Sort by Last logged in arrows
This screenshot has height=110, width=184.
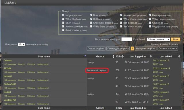click(151, 56)
